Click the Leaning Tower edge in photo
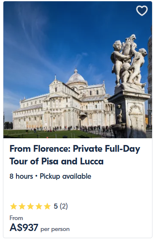The image size is (155, 239). 150,76
